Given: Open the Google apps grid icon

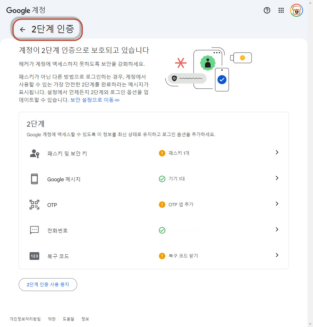Looking at the screenshot, I should 281,10.
